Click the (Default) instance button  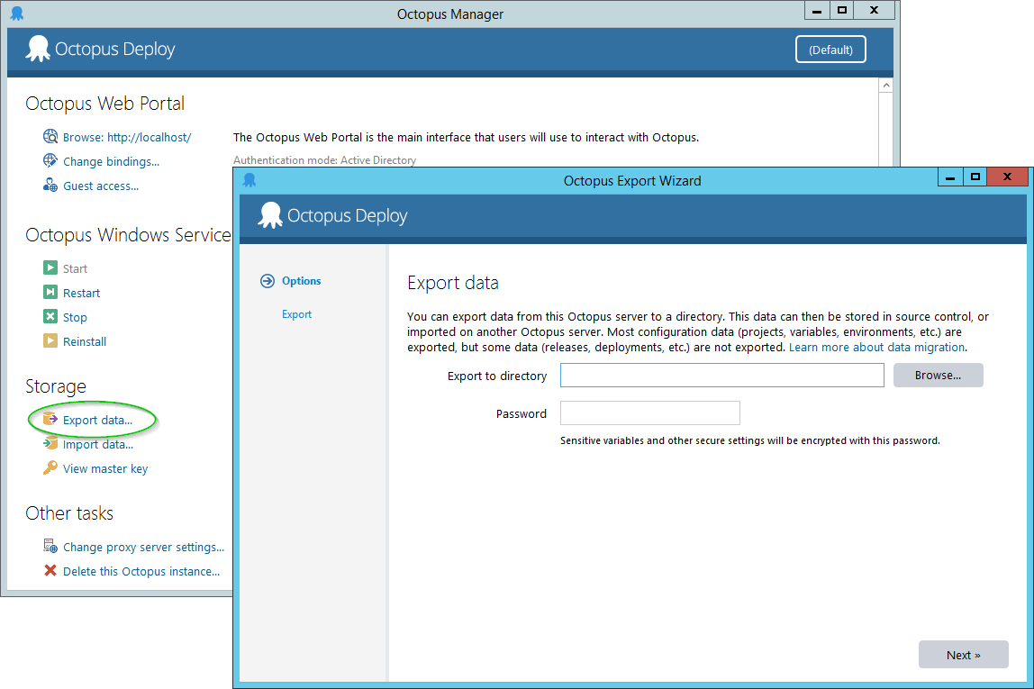[x=830, y=50]
